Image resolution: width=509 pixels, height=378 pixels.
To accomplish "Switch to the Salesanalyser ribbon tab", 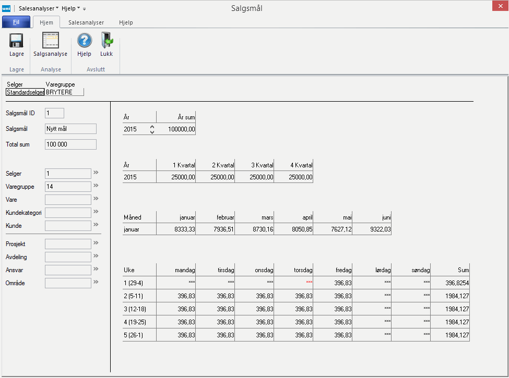I will [x=86, y=22].
